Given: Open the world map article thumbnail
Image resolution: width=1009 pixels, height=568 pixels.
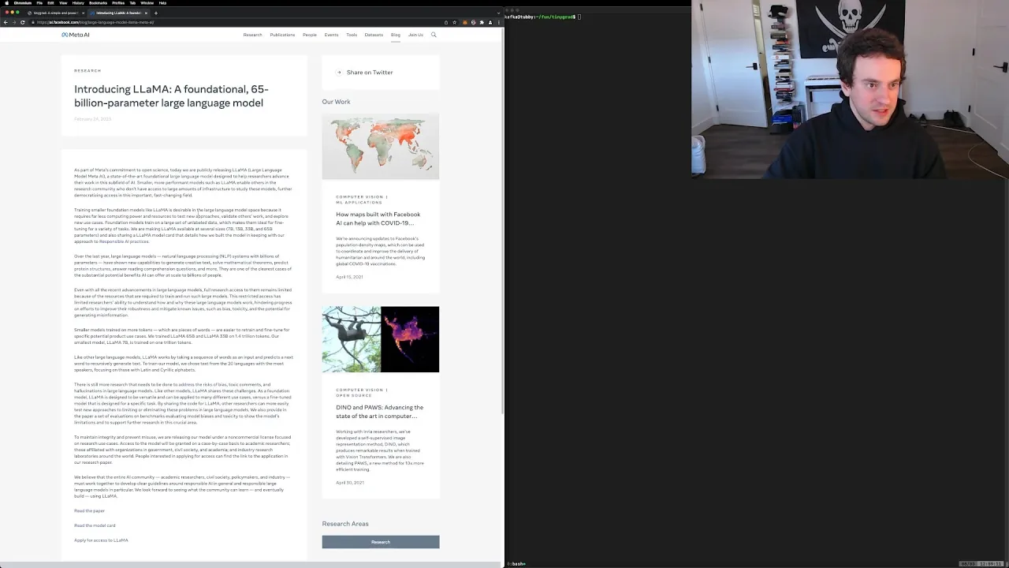Looking at the screenshot, I should pos(381,146).
